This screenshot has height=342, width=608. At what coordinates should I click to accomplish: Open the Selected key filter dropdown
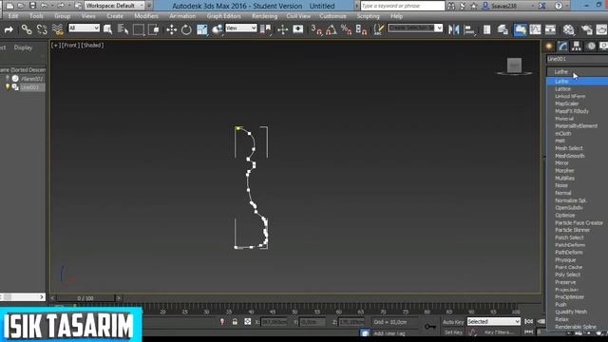(493, 321)
